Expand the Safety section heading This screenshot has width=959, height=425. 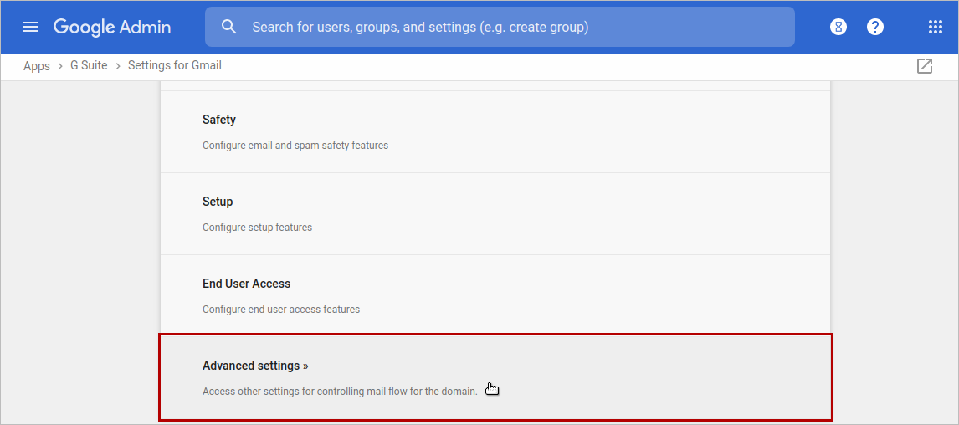pos(219,120)
